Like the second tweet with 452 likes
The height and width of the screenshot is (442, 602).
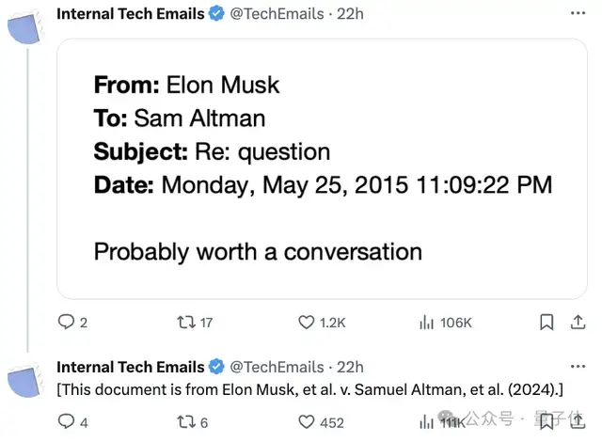306,422
